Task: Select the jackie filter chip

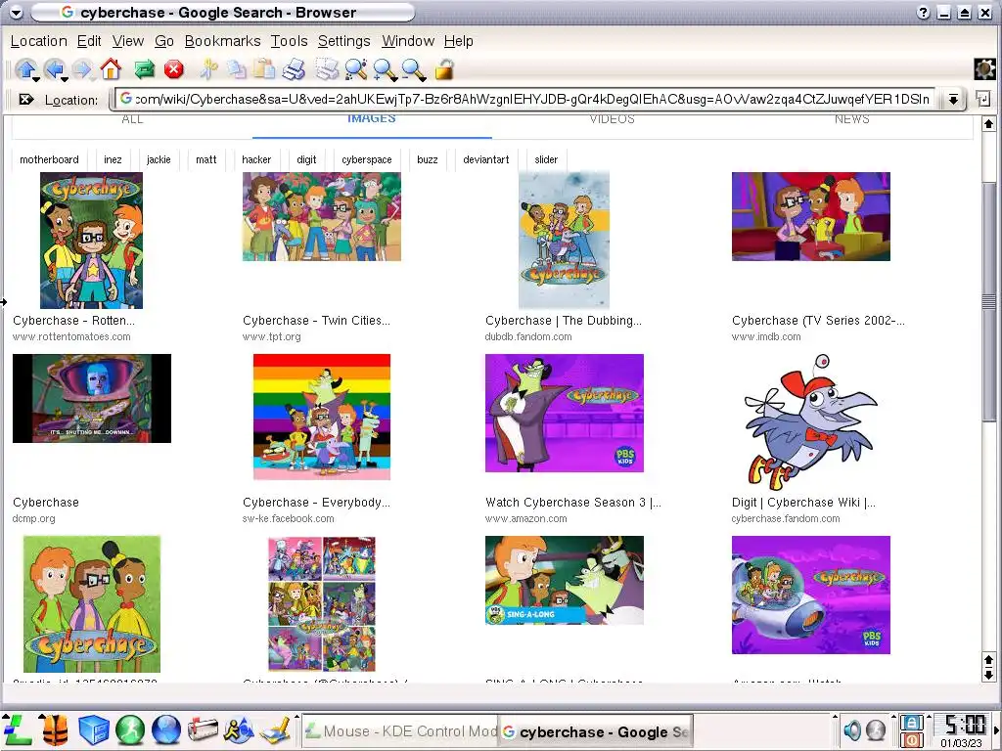Action: pyautogui.click(x=159, y=159)
